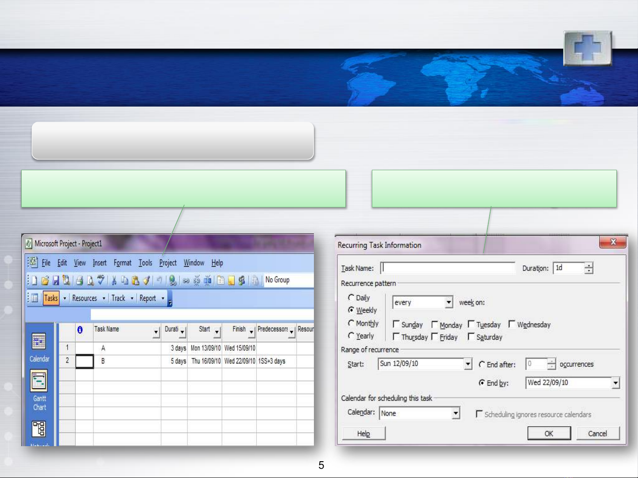Open the Start date dropdown
638x478 pixels.
pyautogui.click(x=468, y=364)
